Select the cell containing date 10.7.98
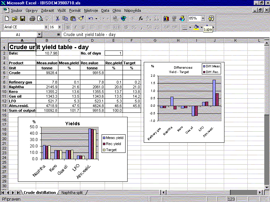270x202 pixels. click(x=47, y=53)
